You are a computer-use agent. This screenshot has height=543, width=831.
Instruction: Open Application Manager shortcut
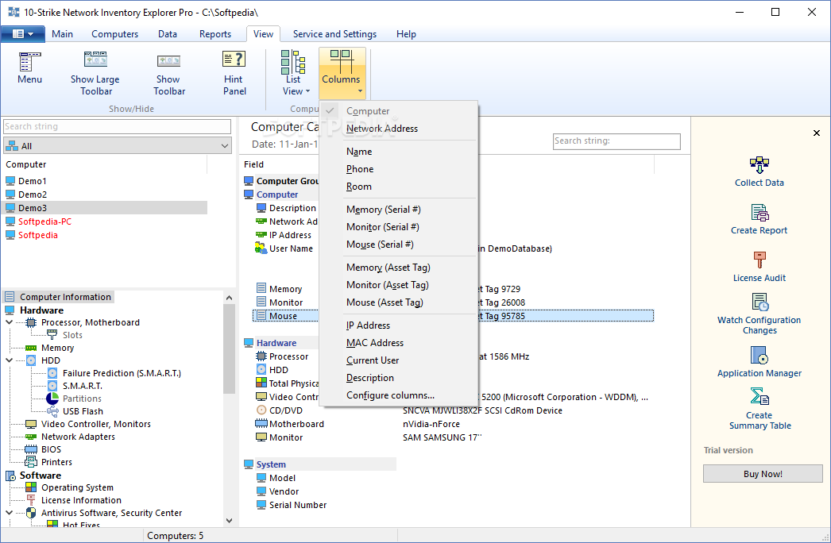click(x=759, y=362)
